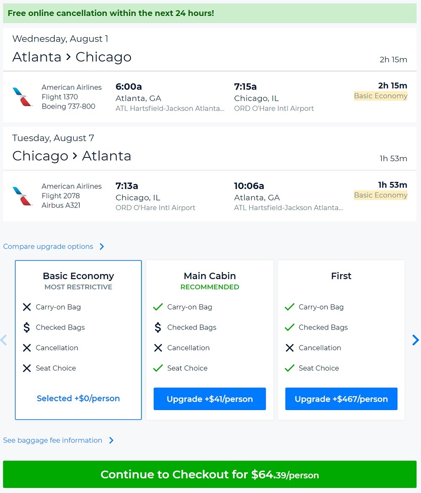The height and width of the screenshot is (493, 421).
Task: Continue to Checkout for $64.39/person
Action: pyautogui.click(x=210, y=474)
